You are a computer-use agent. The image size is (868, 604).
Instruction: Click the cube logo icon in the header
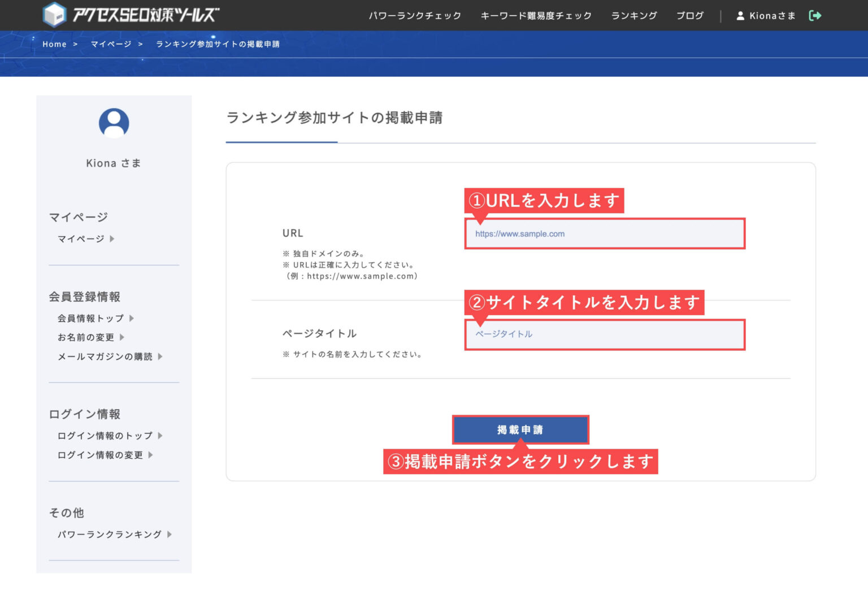tap(54, 14)
